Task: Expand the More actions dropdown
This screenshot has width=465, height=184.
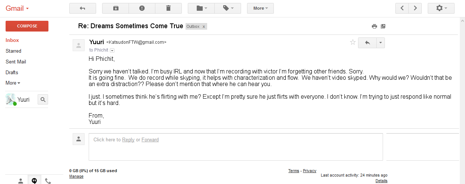Action: pos(260,8)
